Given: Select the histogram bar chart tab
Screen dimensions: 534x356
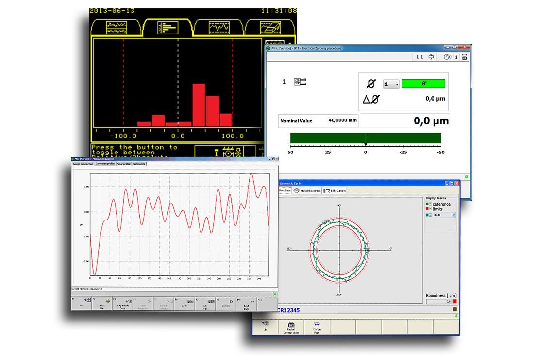Looking at the screenshot, I should point(167,28).
